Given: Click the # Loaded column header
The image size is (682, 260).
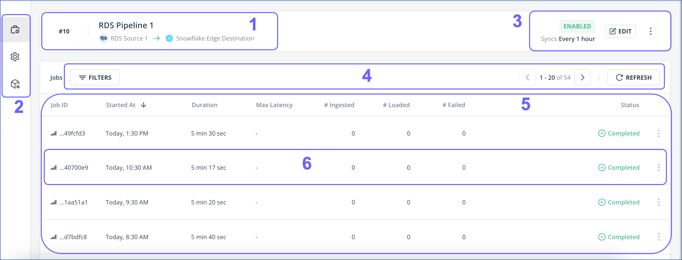Looking at the screenshot, I should click(x=396, y=105).
